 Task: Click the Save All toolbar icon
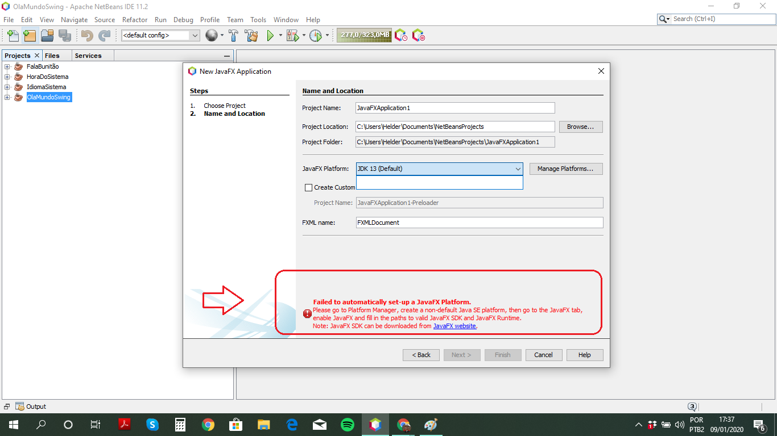[64, 35]
